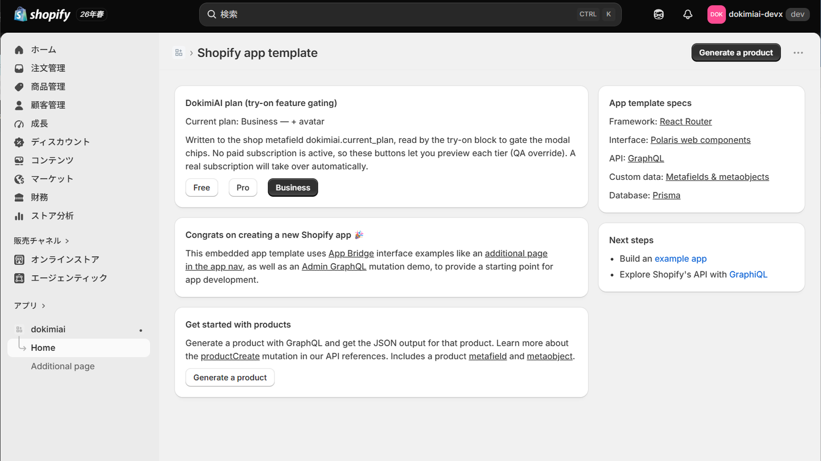Open the metafield link
821x461 pixels.
487,357
